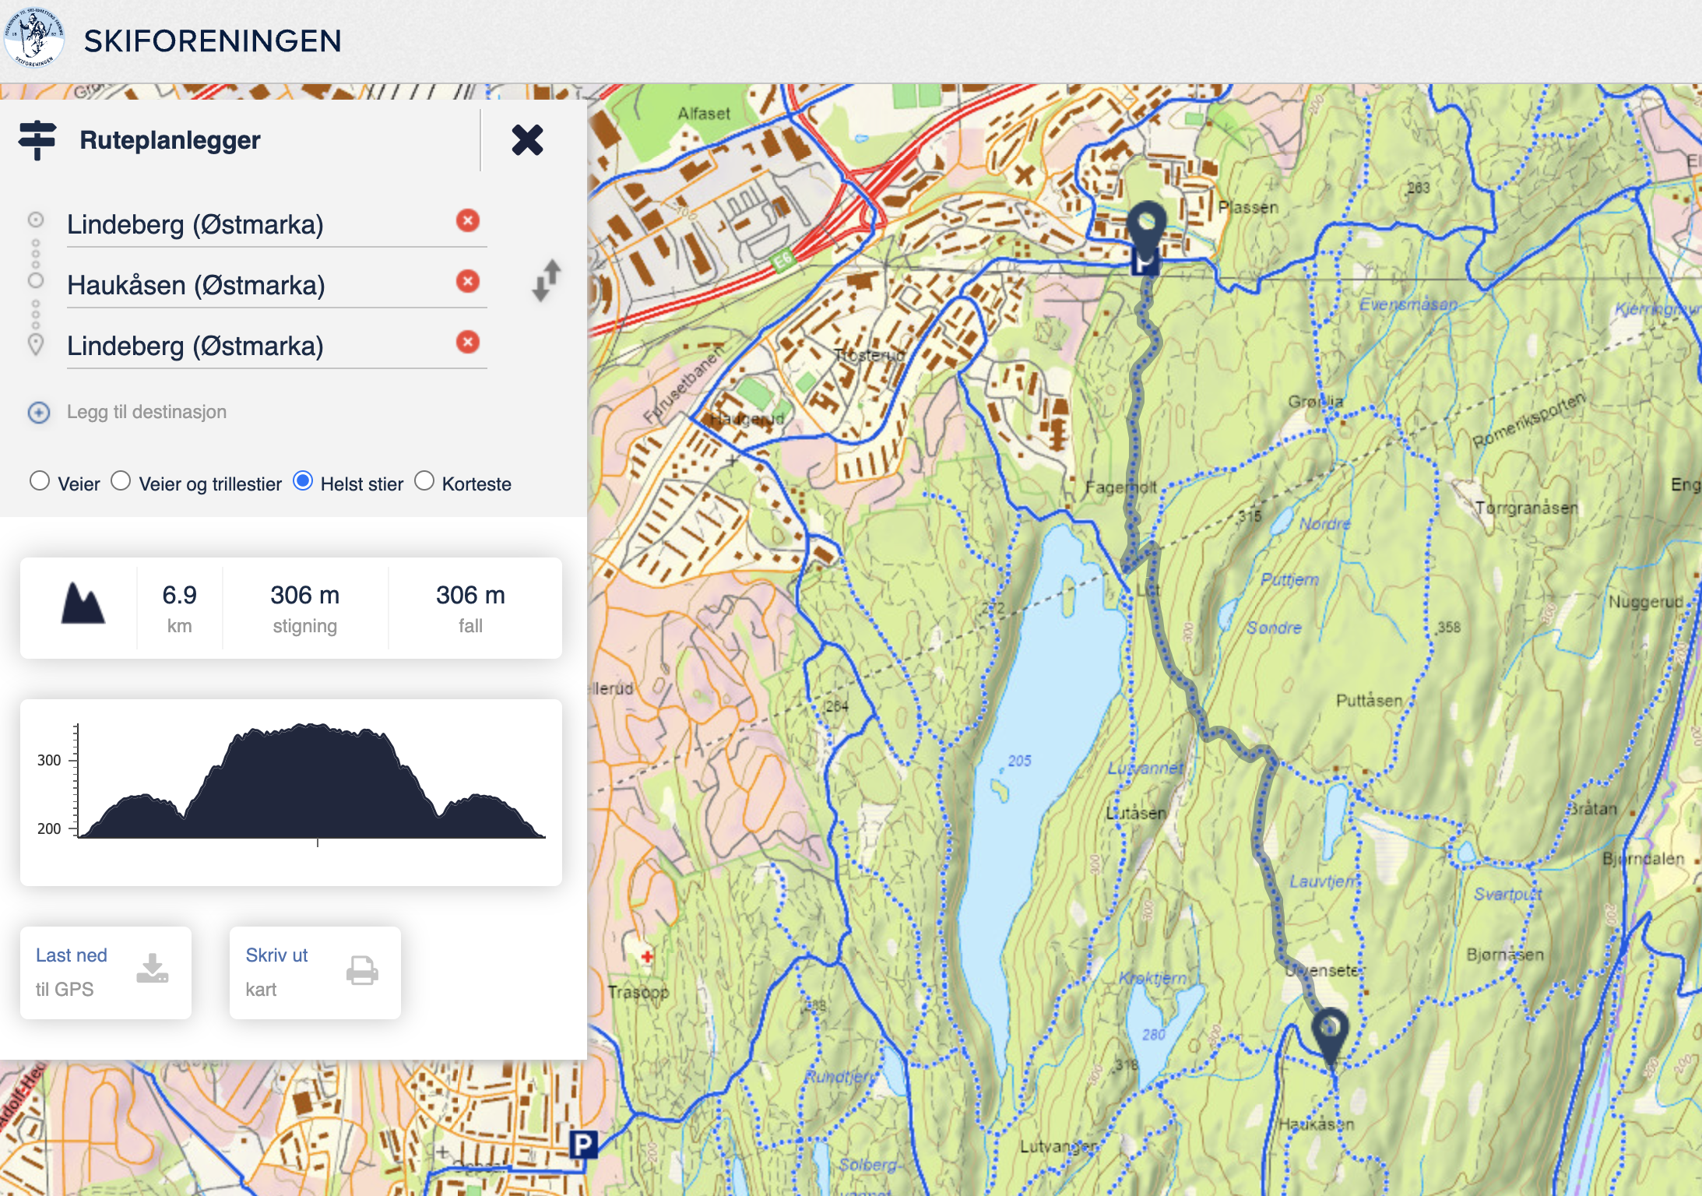
Task: Remove the final Lindeberg (Østmarka) destination
Action: click(468, 342)
